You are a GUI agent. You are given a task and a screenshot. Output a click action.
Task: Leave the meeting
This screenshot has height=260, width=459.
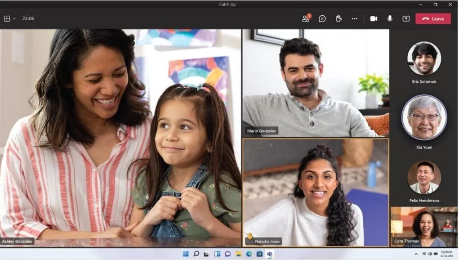coord(433,18)
